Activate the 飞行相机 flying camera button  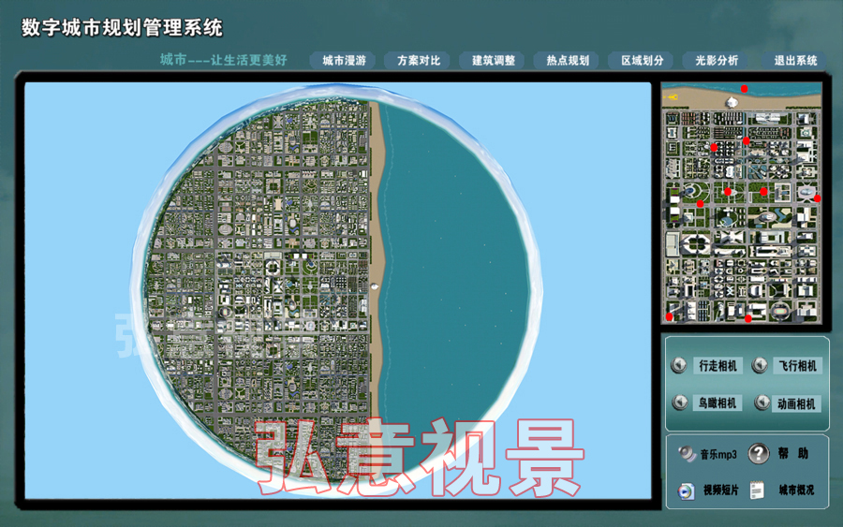tap(797, 366)
